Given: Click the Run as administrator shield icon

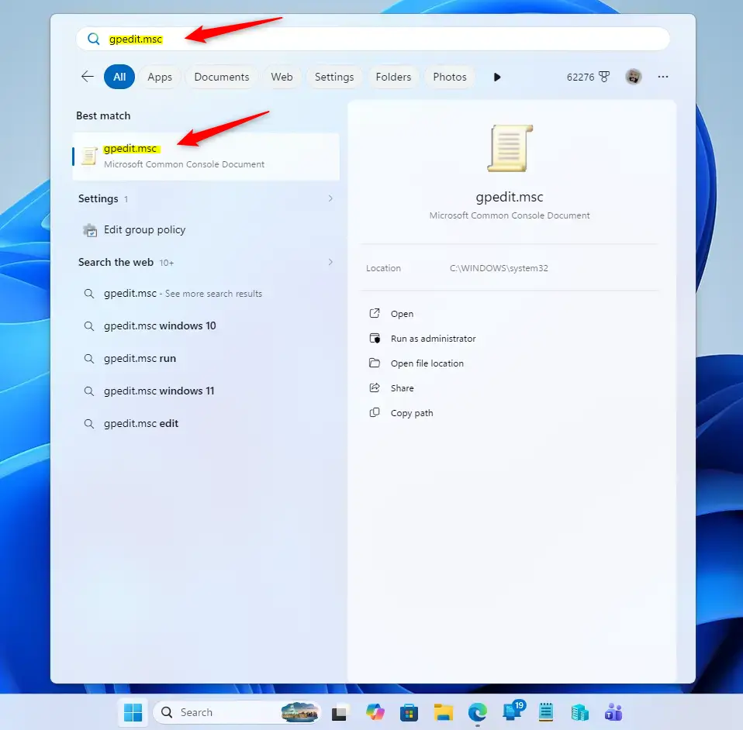Looking at the screenshot, I should 375,338.
